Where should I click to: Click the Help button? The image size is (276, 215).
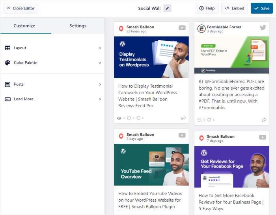[x=207, y=8]
